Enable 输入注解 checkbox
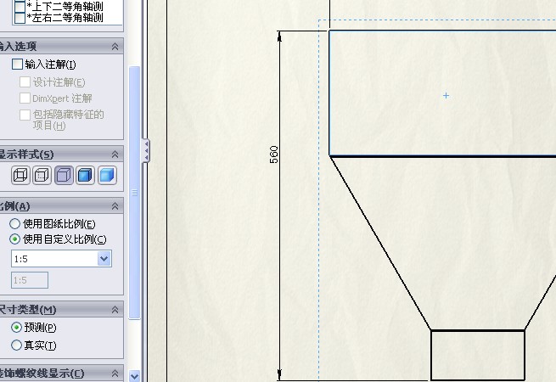The image size is (556, 382). (x=17, y=65)
